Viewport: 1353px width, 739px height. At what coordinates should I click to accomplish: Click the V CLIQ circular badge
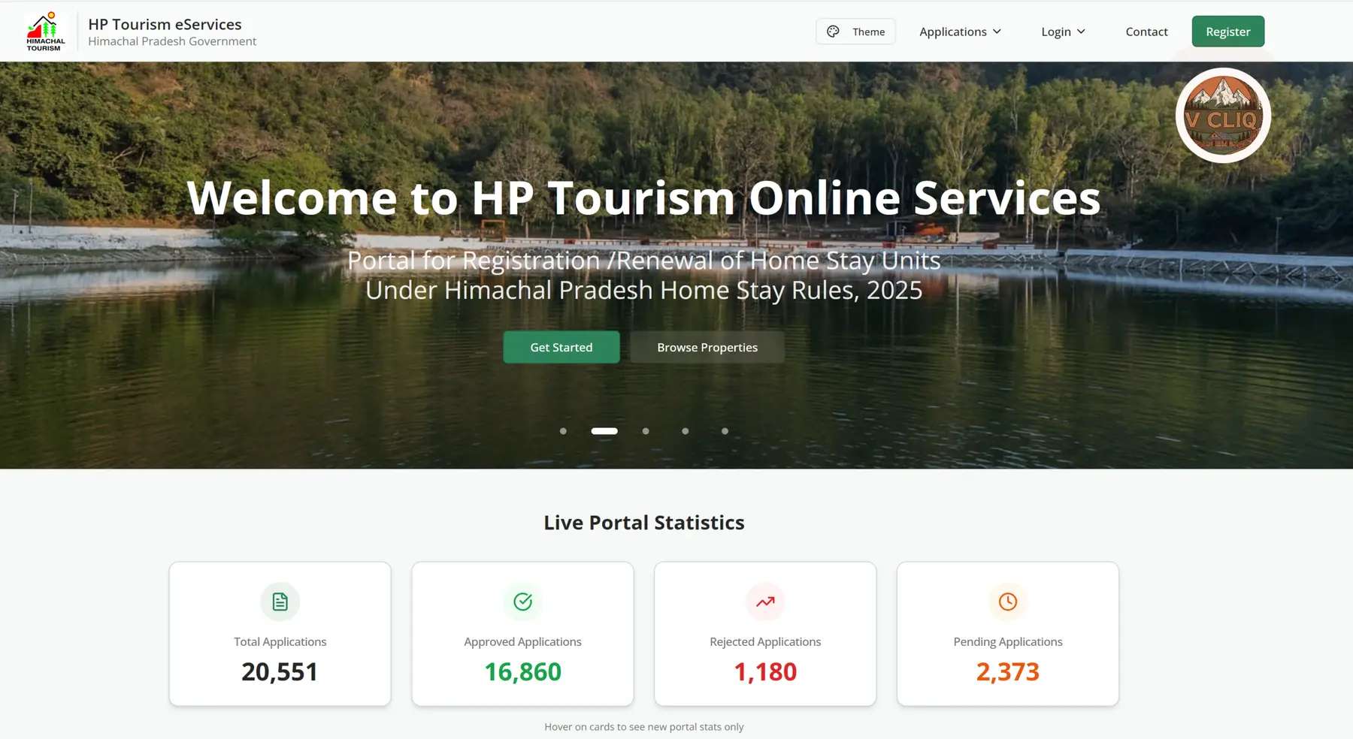[x=1222, y=116]
